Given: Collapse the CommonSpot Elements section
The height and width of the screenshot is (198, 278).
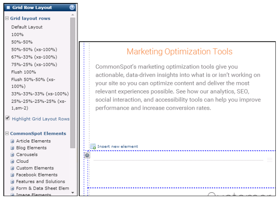Looking at the screenshot, I should click(7, 134).
